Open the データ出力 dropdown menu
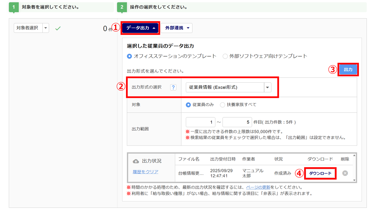The image size is (375, 209). [x=140, y=28]
